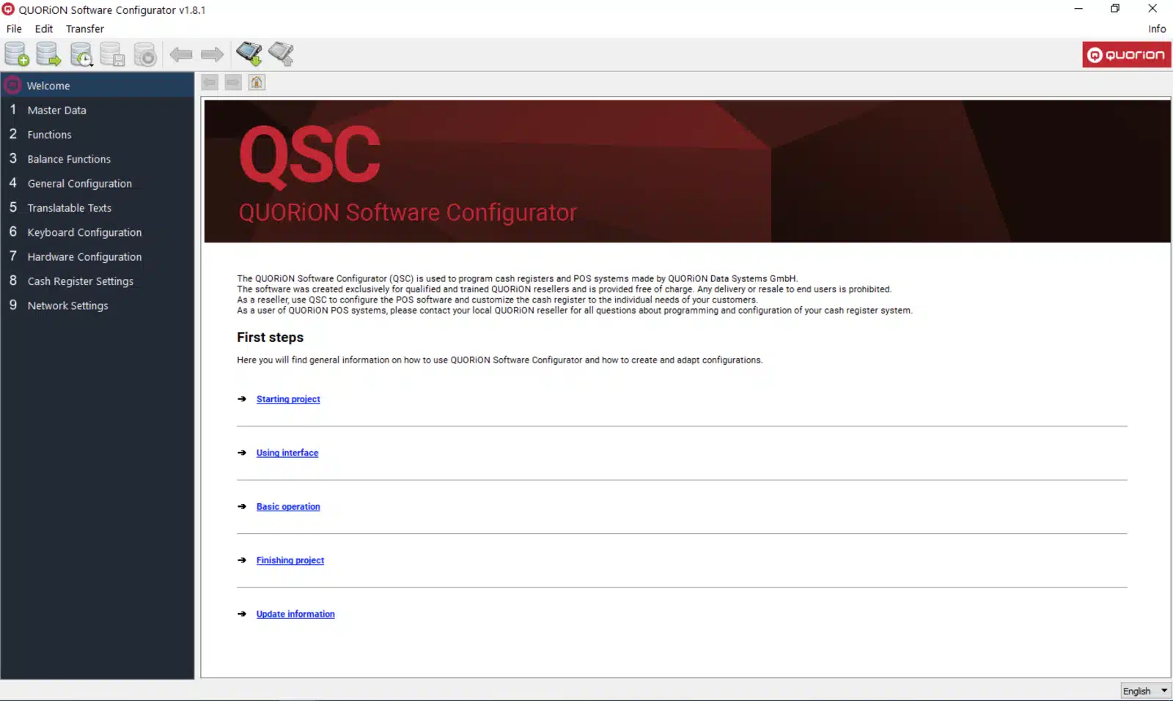The height and width of the screenshot is (701, 1173).
Task: Open the File menu
Action: point(14,29)
